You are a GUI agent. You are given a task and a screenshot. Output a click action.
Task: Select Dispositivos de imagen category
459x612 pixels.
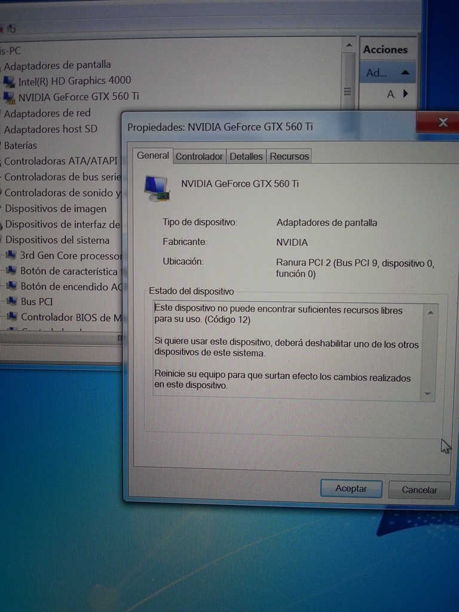pyautogui.click(x=56, y=209)
